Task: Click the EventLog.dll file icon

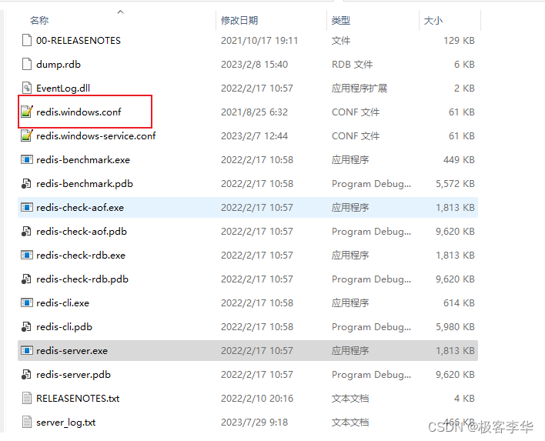Action: [27, 88]
